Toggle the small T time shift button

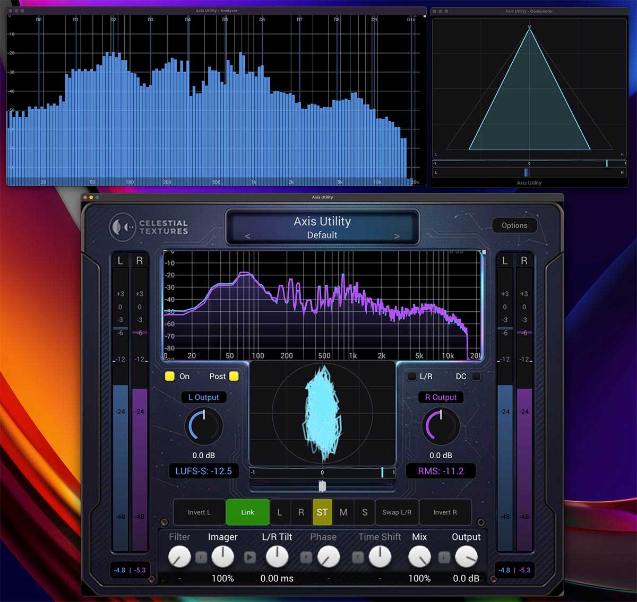coord(358,557)
